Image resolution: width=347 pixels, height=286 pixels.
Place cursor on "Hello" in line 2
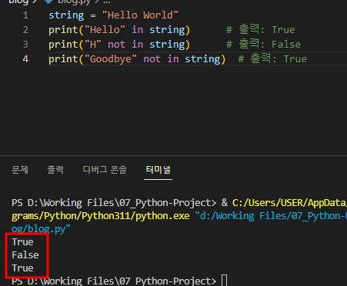tap(105, 30)
